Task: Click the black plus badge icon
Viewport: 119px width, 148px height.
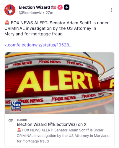Action: click(67, 7)
